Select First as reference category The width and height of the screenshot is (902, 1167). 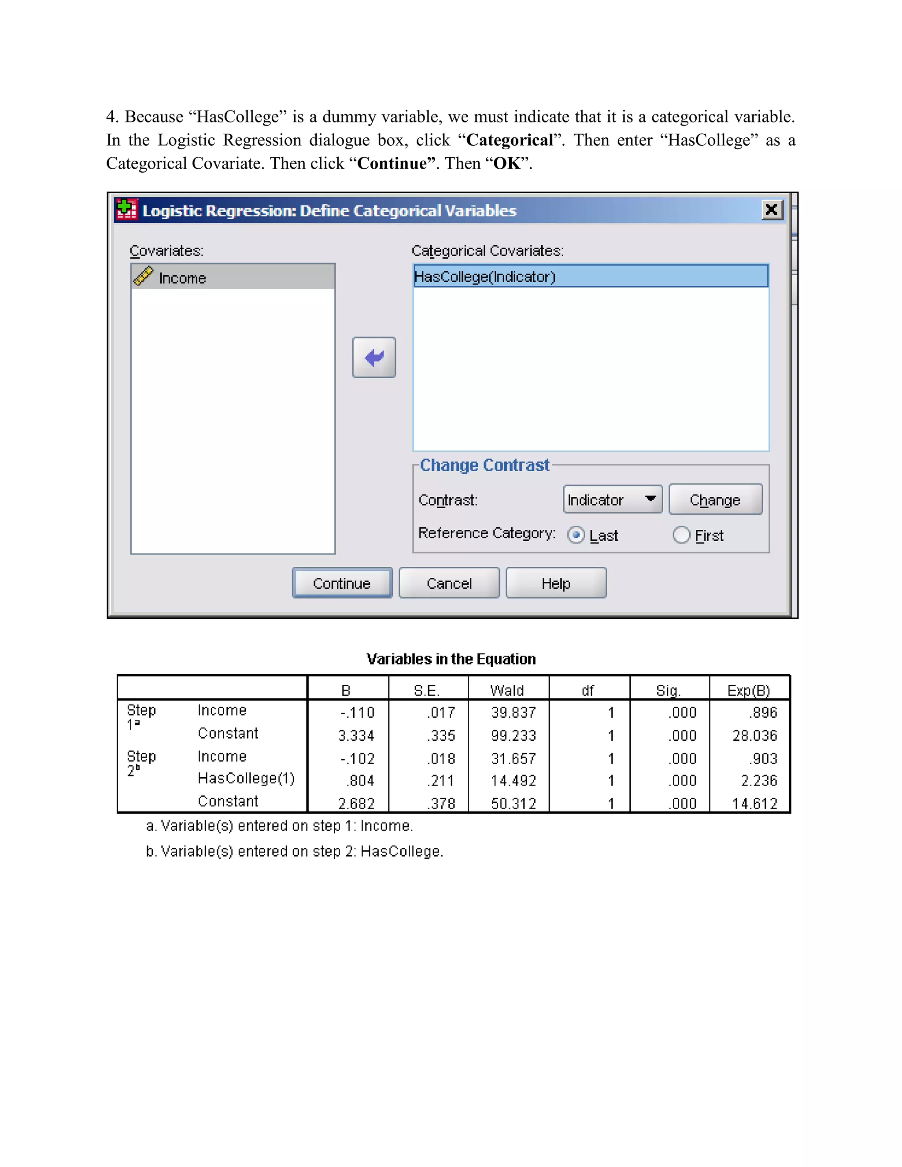(x=681, y=535)
